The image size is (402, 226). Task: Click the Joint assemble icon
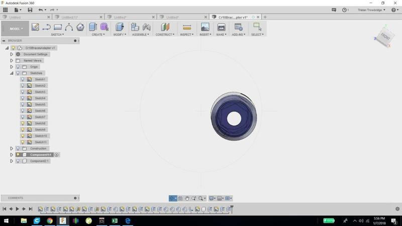click(x=146, y=27)
